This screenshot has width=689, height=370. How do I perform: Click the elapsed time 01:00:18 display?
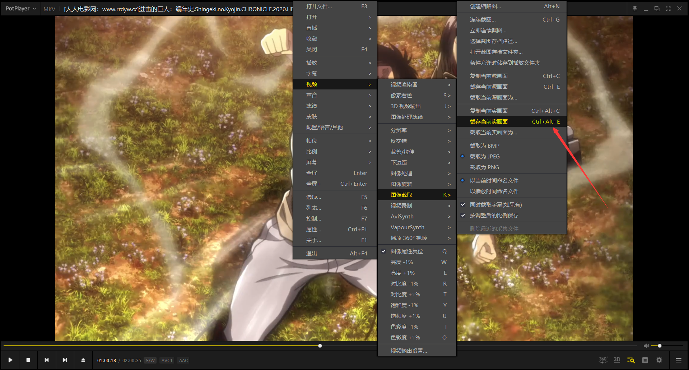pos(107,360)
